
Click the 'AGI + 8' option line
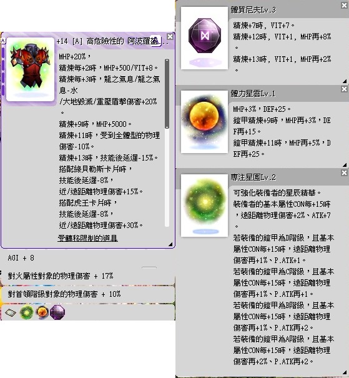click(21, 258)
